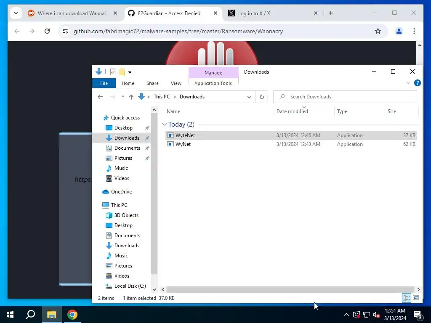Screen dimensions: 431x323
Task: Click file list horizontal scrollbar
Action: [290, 289]
